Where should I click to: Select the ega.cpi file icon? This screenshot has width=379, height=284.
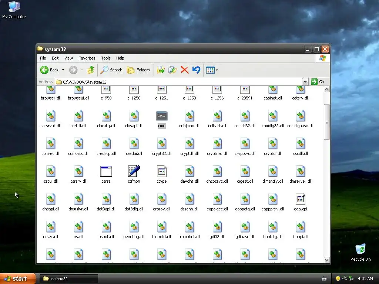click(x=301, y=199)
